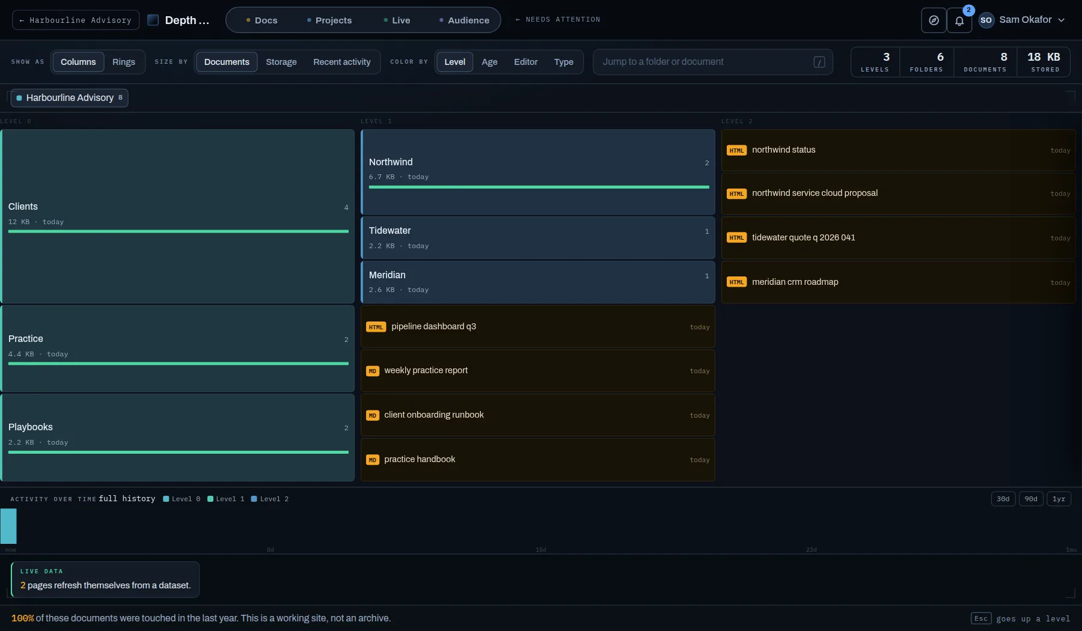Expand the Clients folder
This screenshot has height=631, width=1082.
pos(178,216)
